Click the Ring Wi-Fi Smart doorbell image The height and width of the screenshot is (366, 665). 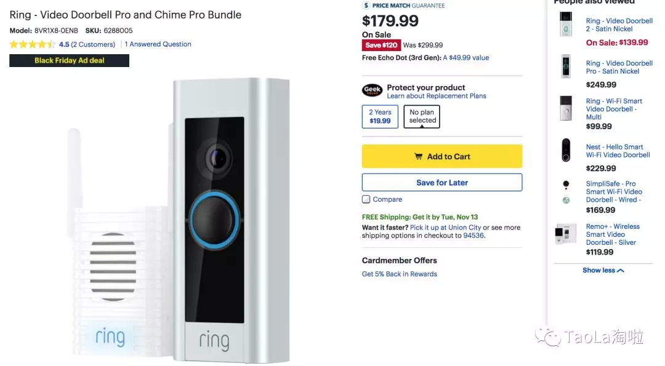566,108
